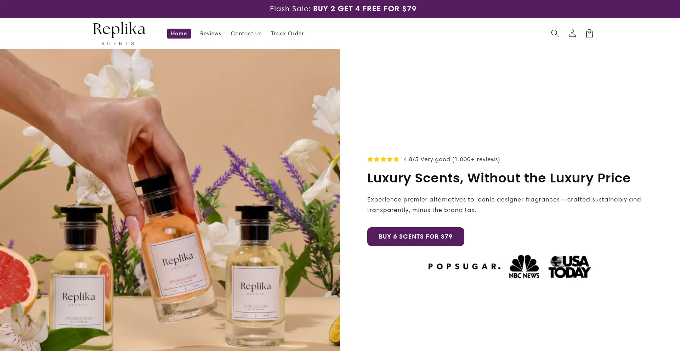Click the NBC News peacock logo

524,267
